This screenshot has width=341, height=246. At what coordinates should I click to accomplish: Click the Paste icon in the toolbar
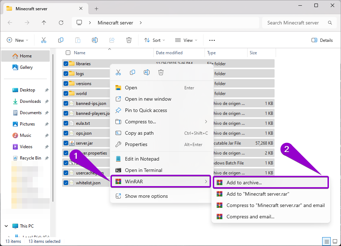pyautogui.click(x=78, y=40)
